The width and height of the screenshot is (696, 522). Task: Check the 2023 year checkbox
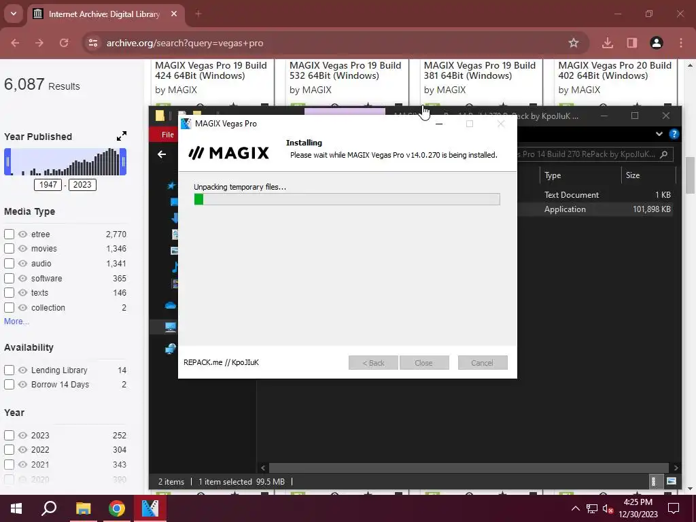[9, 436]
